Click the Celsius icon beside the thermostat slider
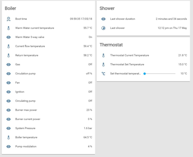This screenshot has height=157, width=193. click(103, 73)
